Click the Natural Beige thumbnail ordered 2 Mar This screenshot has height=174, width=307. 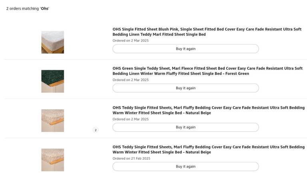point(52,120)
